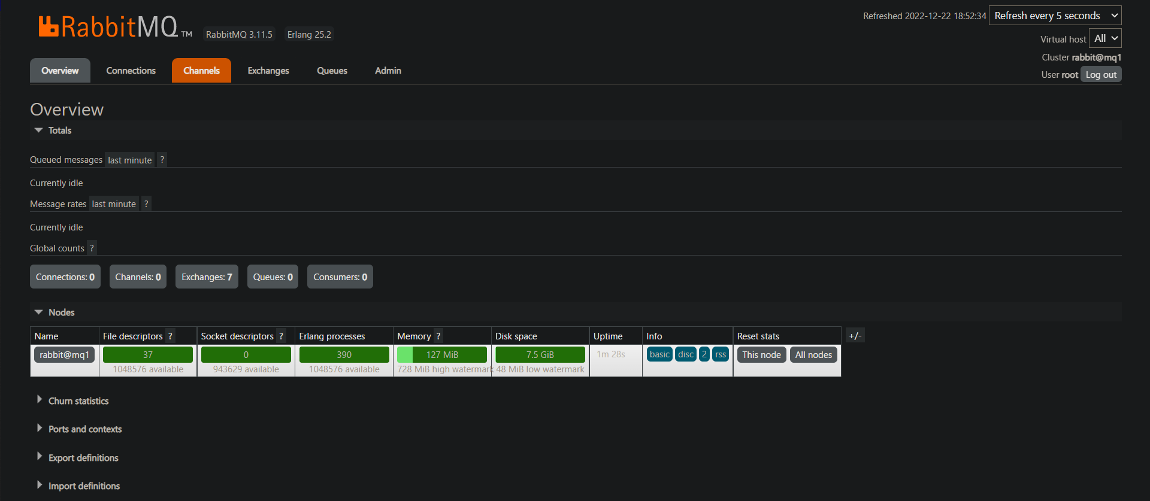
Task: Open help for Message rates
Action: tap(146, 204)
